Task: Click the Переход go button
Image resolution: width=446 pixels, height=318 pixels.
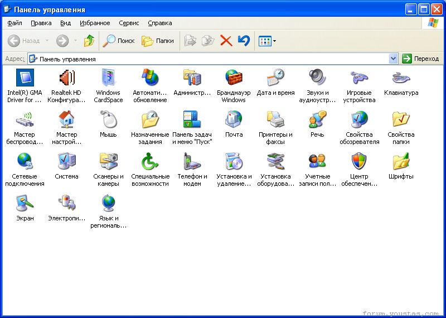Action: pyautogui.click(x=421, y=59)
